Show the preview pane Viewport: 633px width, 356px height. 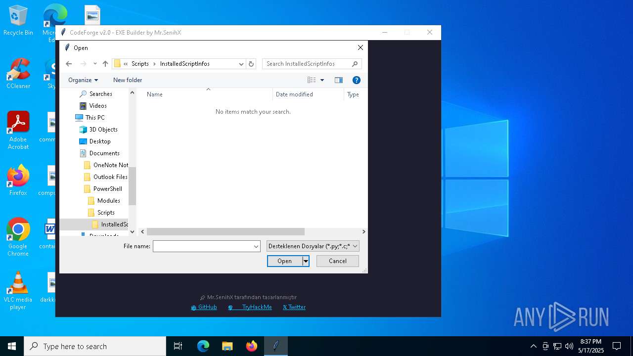(x=339, y=80)
